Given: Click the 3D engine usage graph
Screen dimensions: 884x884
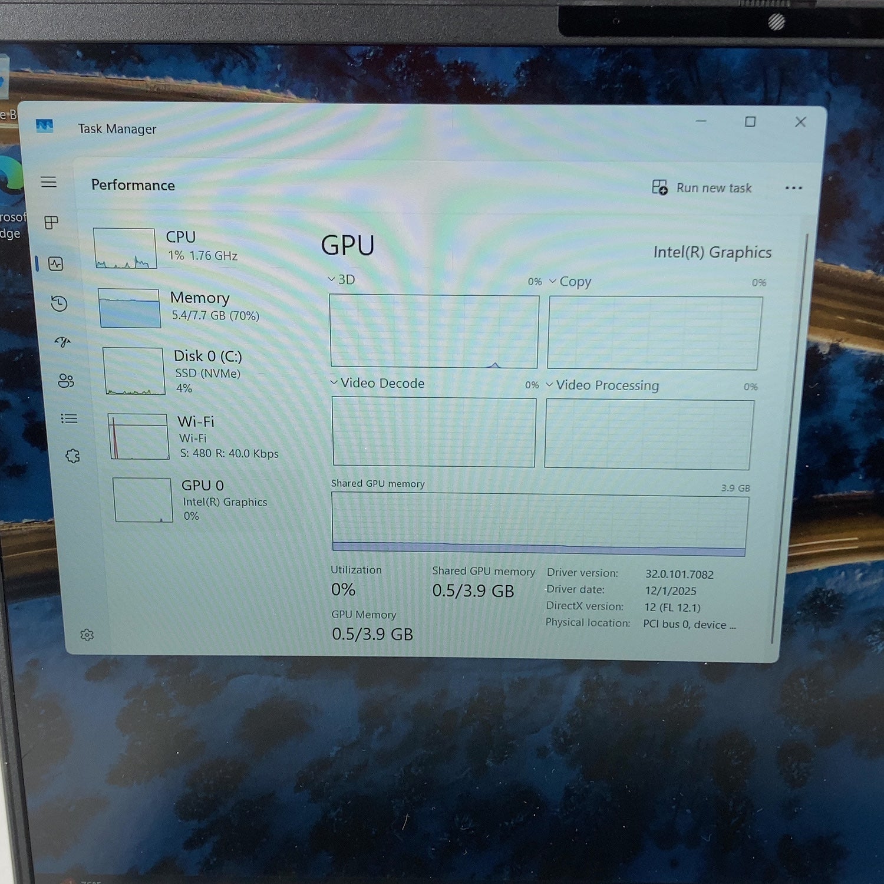Looking at the screenshot, I should 434,331.
